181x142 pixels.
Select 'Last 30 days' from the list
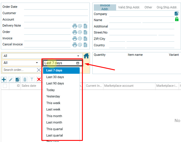[55, 77]
